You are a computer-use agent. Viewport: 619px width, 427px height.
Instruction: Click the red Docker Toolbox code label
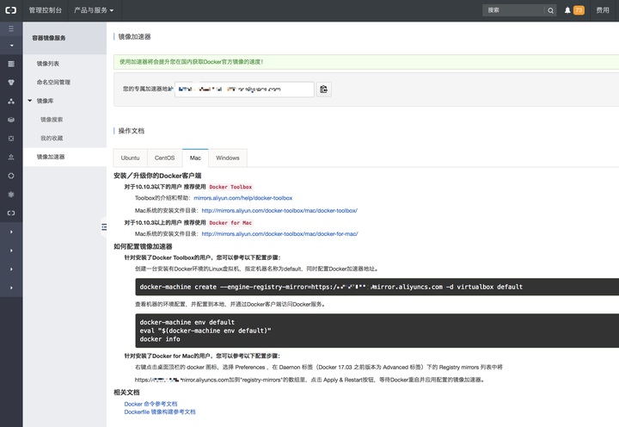[230, 187]
